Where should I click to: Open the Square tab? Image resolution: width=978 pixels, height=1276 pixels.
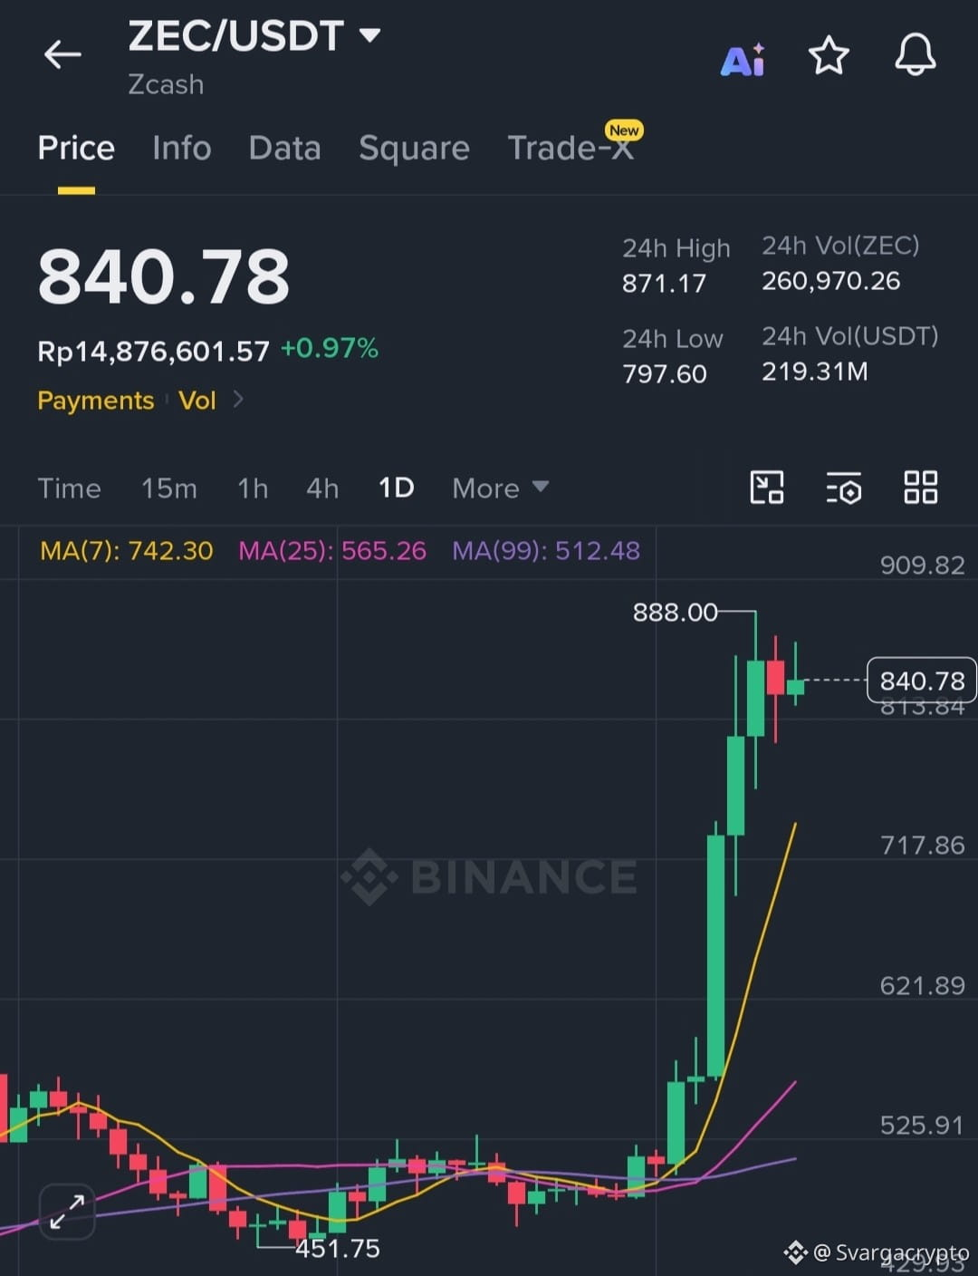(x=414, y=148)
